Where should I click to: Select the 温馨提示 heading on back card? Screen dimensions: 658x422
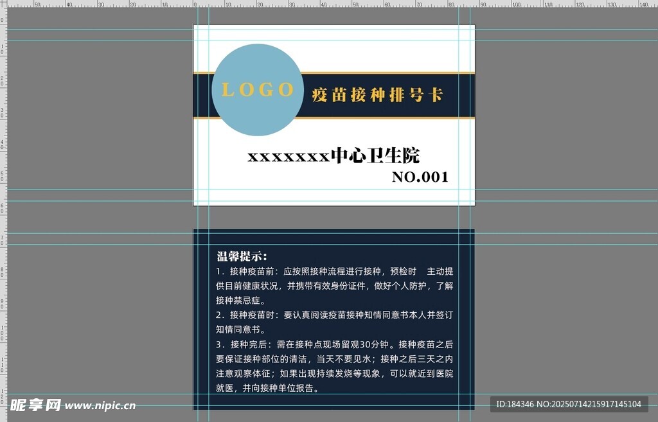click(241, 256)
